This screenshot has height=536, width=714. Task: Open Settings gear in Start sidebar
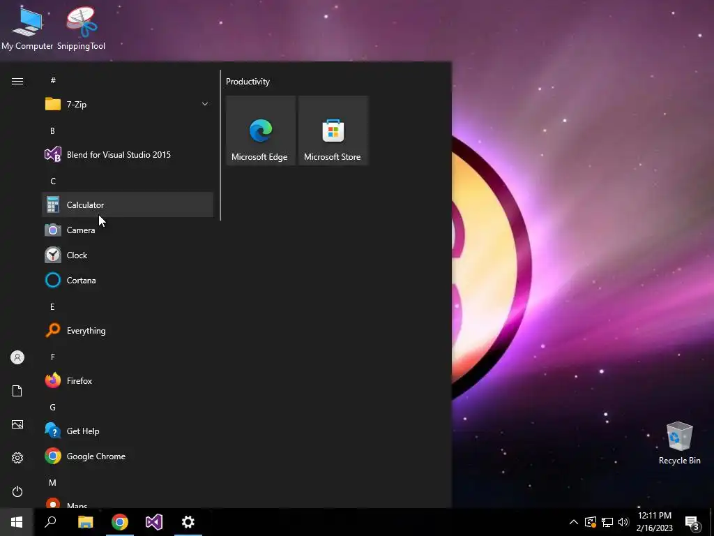pos(17,458)
